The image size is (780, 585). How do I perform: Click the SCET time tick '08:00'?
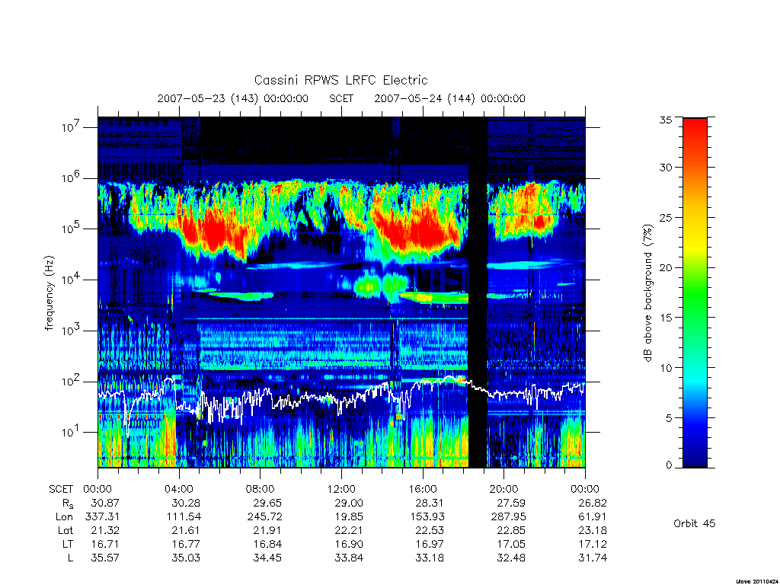(261, 489)
